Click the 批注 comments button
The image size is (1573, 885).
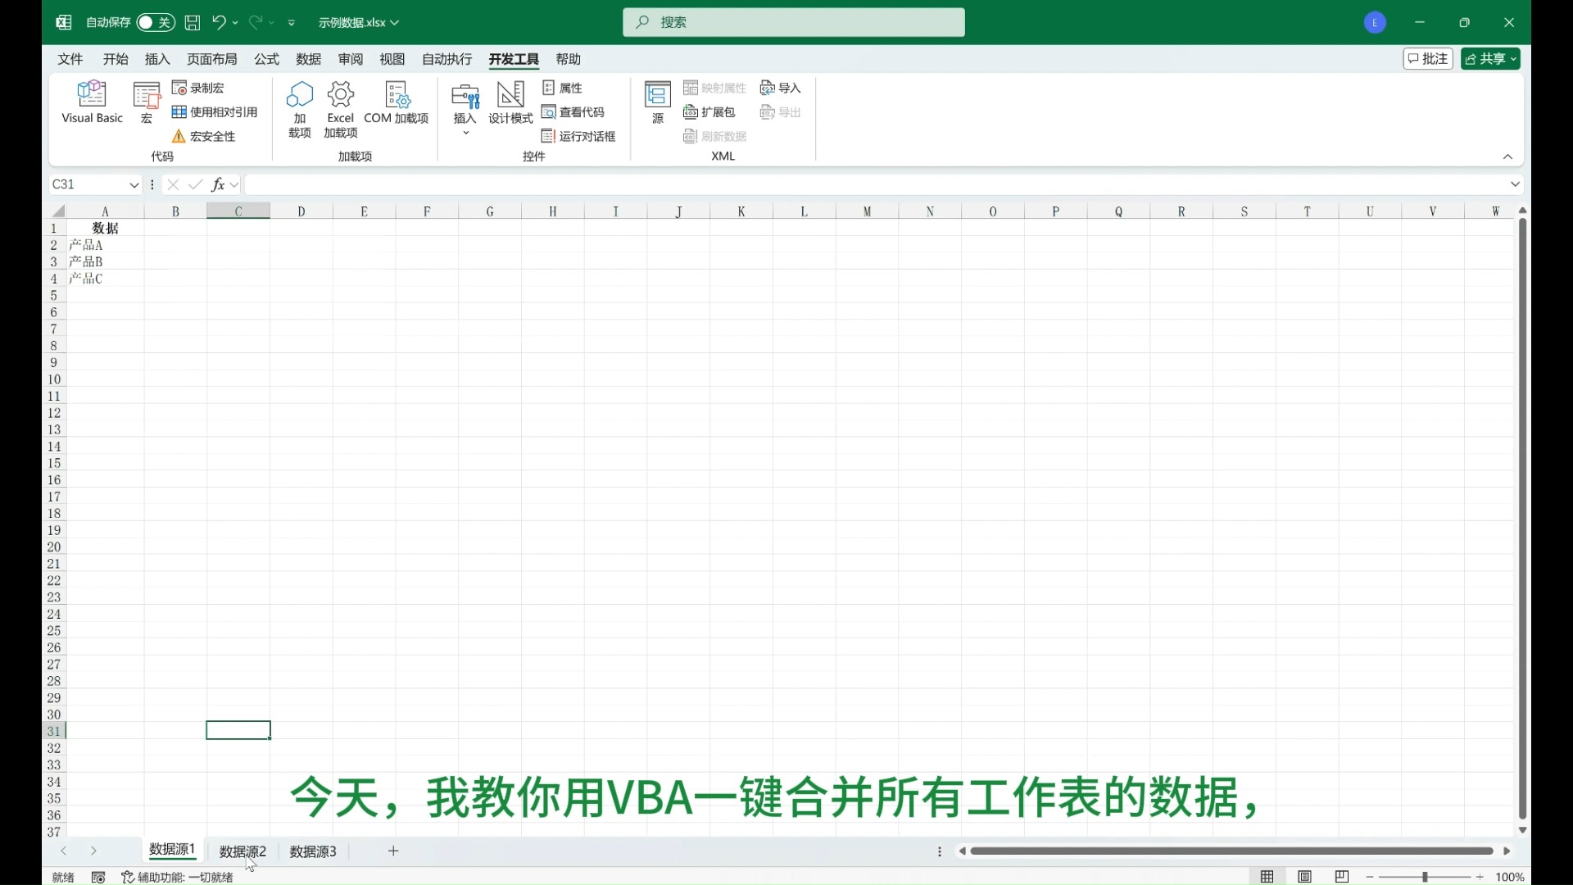pyautogui.click(x=1427, y=59)
